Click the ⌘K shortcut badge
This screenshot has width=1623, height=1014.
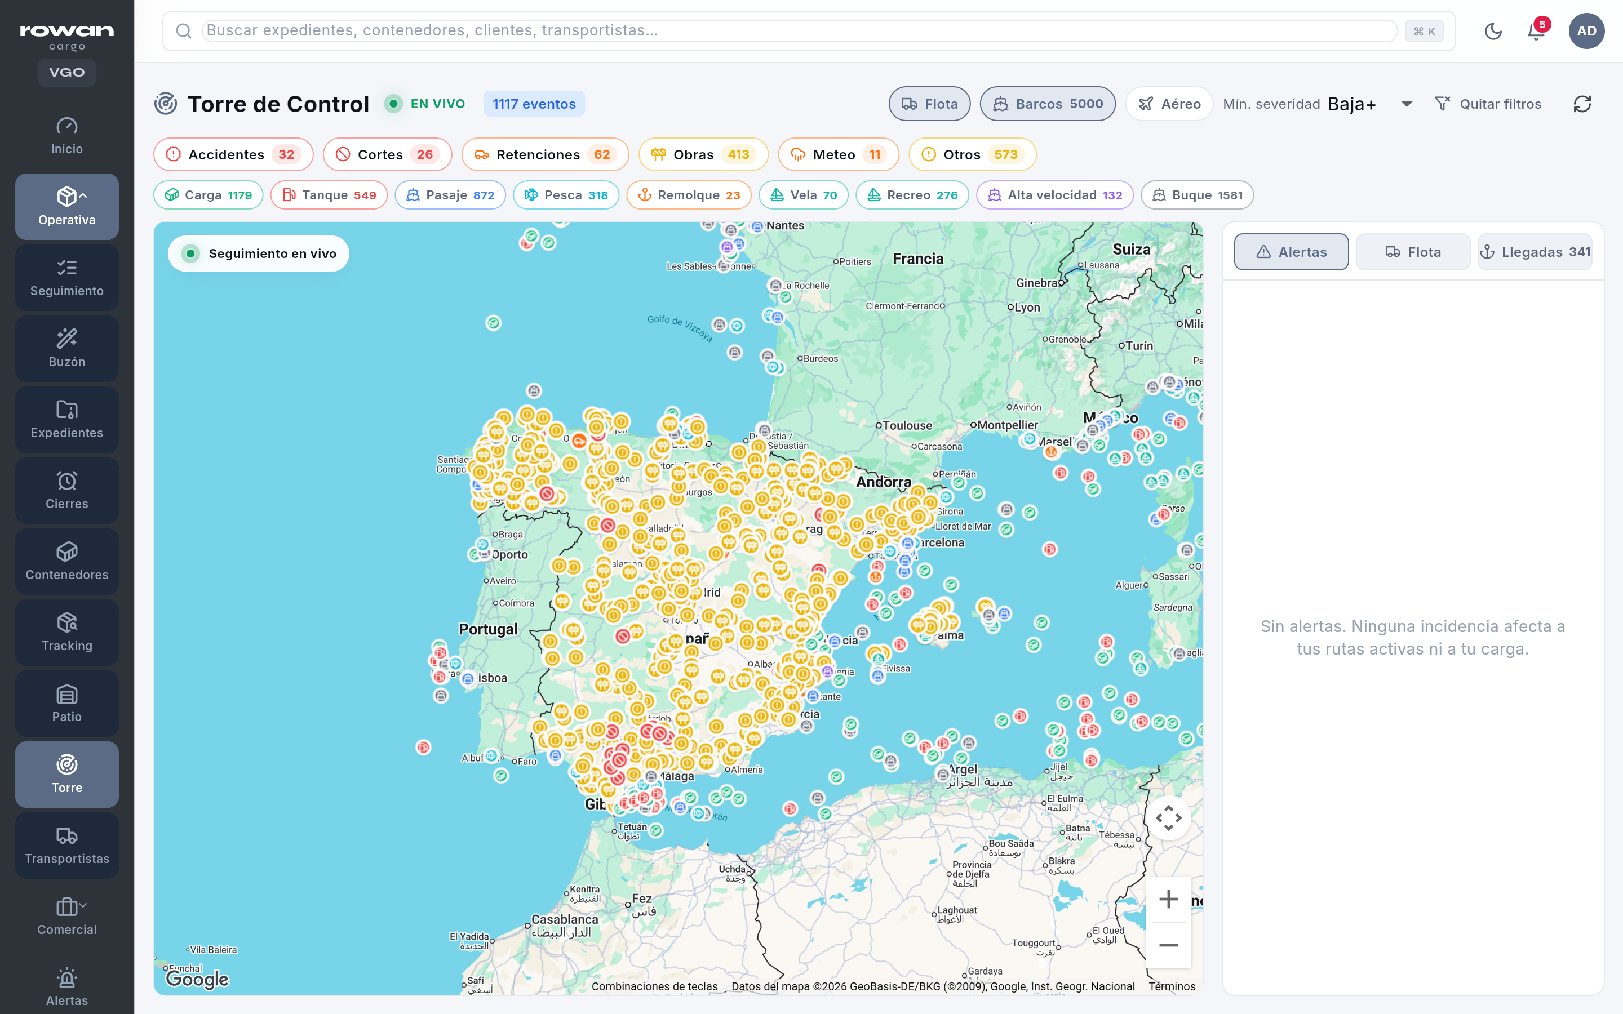tap(1425, 31)
